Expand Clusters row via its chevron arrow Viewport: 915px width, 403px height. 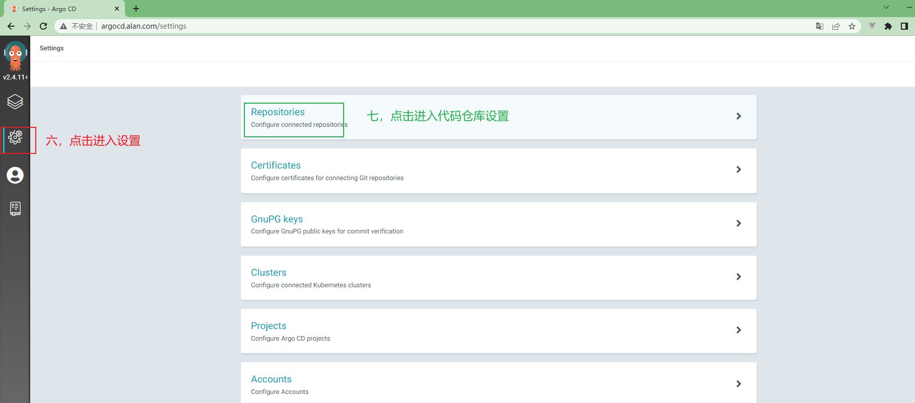click(739, 277)
